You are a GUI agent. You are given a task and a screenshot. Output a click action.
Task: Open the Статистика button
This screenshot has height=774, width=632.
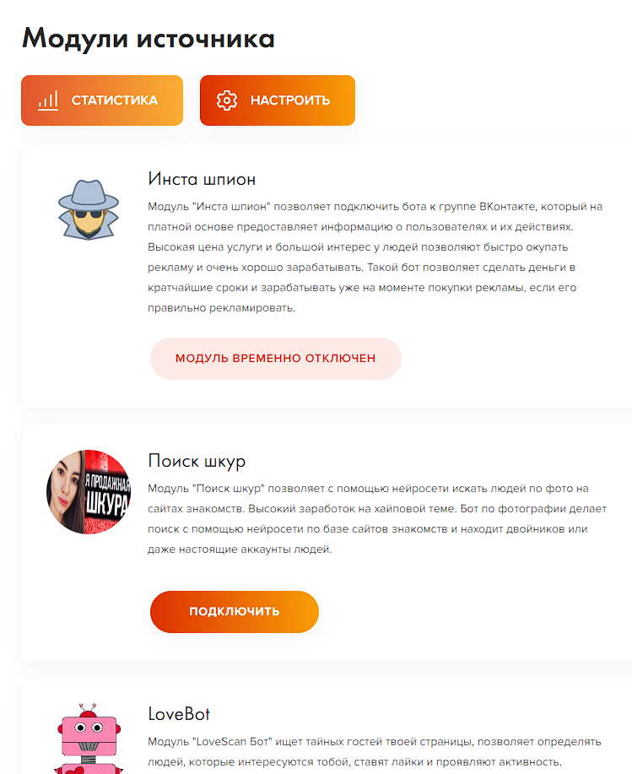pos(102,100)
